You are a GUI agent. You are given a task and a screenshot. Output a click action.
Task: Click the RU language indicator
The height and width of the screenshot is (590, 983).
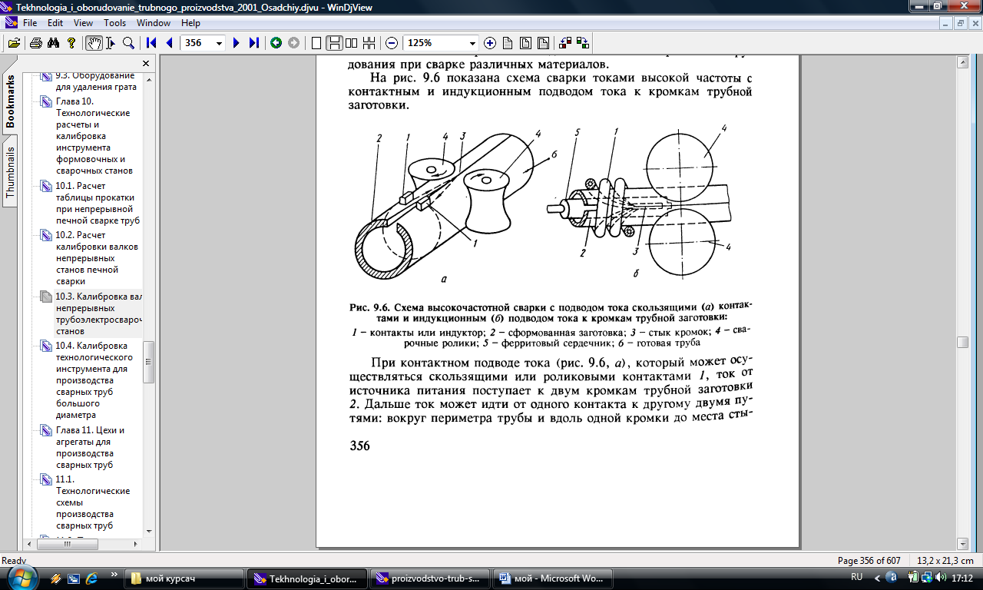[856, 577]
